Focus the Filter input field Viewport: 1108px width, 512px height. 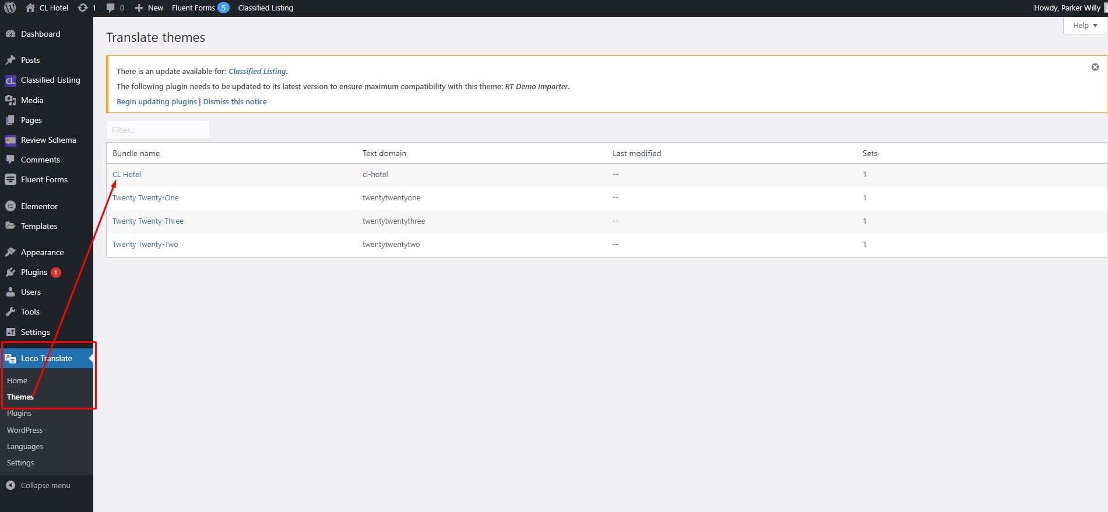(158, 130)
